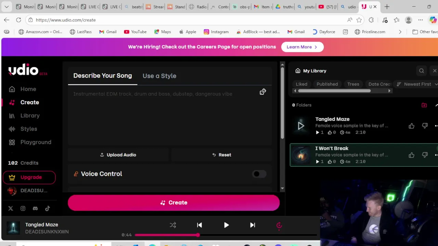Screen dimensions: 438x246
Task: Click the pink Create button
Action: (173, 203)
